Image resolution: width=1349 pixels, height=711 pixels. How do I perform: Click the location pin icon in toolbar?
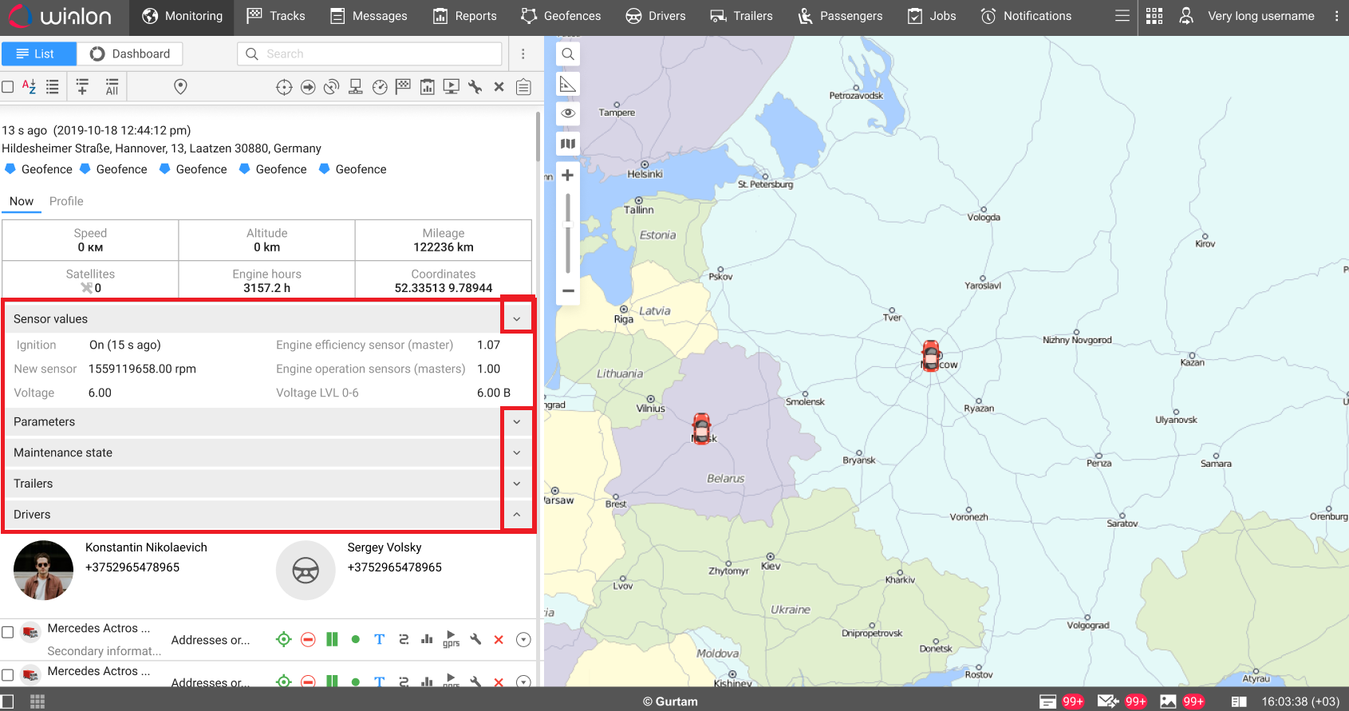click(180, 87)
